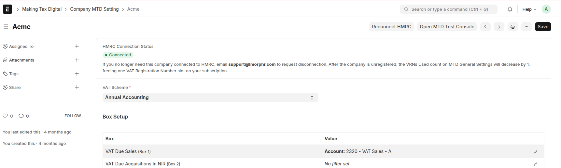Save the document
This screenshot has width=561, height=168.
point(543,27)
